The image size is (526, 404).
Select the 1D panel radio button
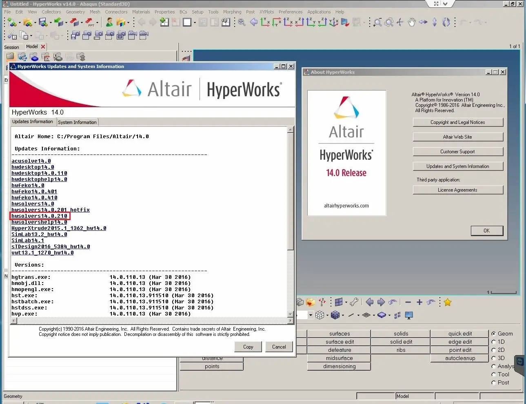tap(493, 342)
